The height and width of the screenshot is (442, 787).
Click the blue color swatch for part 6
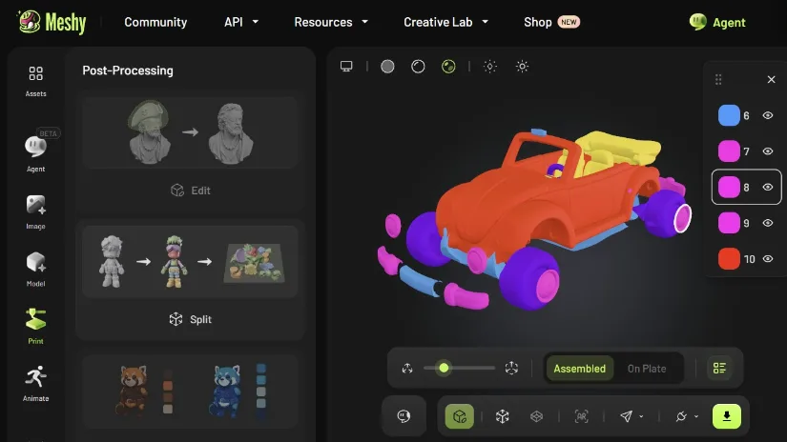point(729,115)
